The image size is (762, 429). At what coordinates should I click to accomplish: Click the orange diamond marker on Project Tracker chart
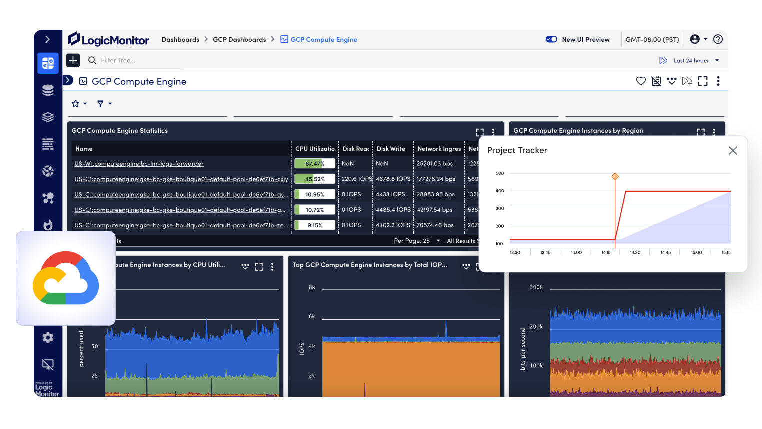pyautogui.click(x=615, y=176)
